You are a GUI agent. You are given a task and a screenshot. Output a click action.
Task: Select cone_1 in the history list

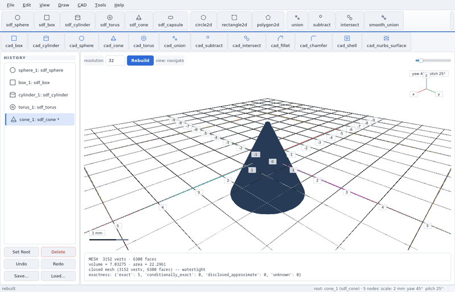(40, 119)
